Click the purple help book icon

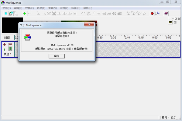tap(166, 14)
